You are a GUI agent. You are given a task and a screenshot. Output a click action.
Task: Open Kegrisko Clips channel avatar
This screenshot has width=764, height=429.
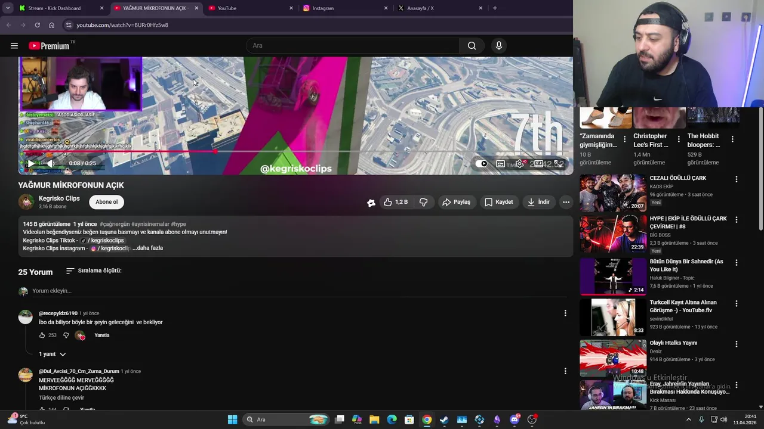tap(26, 202)
